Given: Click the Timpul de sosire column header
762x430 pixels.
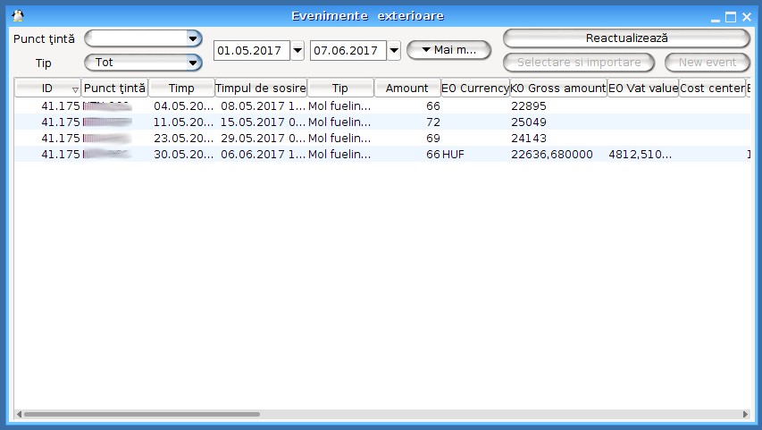Looking at the screenshot, I should click(261, 89).
